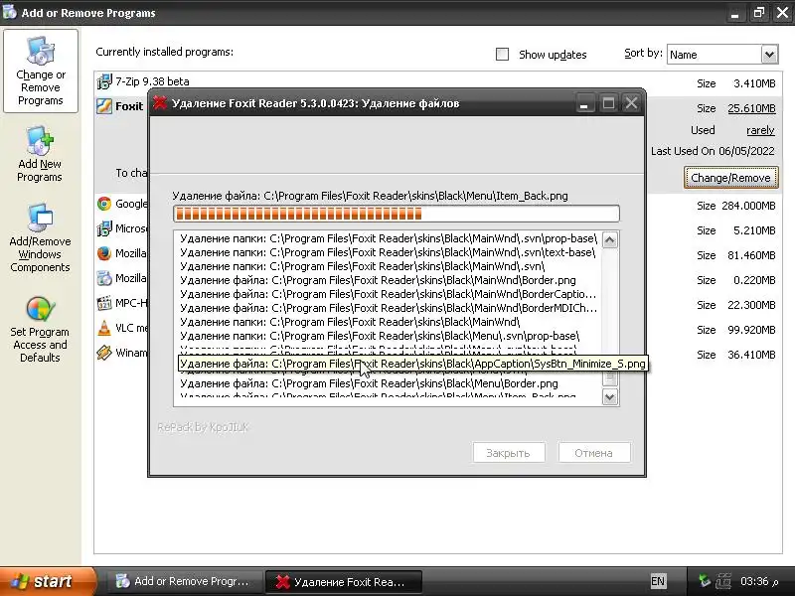Select the VLC media player cone icon
Viewport: 795px width, 596px height.
(104, 328)
